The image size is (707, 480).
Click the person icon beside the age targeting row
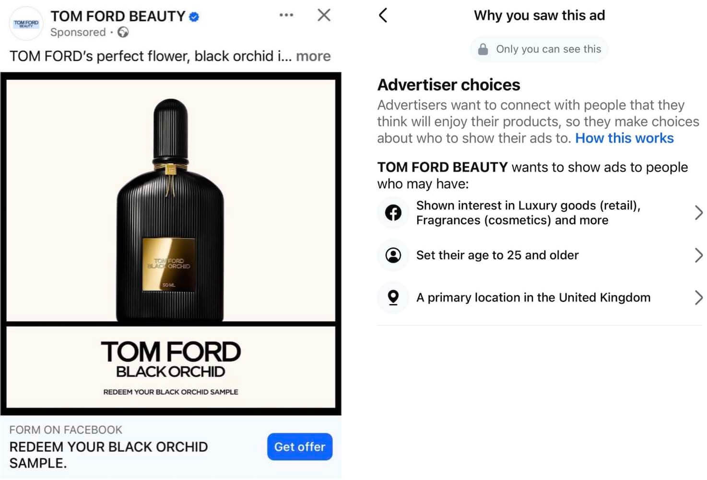pos(393,255)
